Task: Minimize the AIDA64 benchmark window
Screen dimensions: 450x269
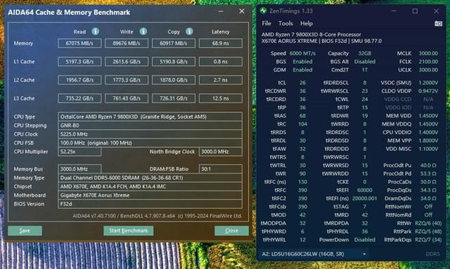Action: coord(221,11)
